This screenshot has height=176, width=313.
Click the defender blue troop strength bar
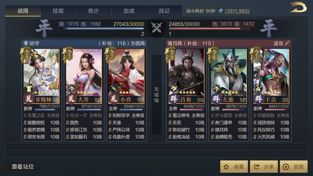[101, 28]
